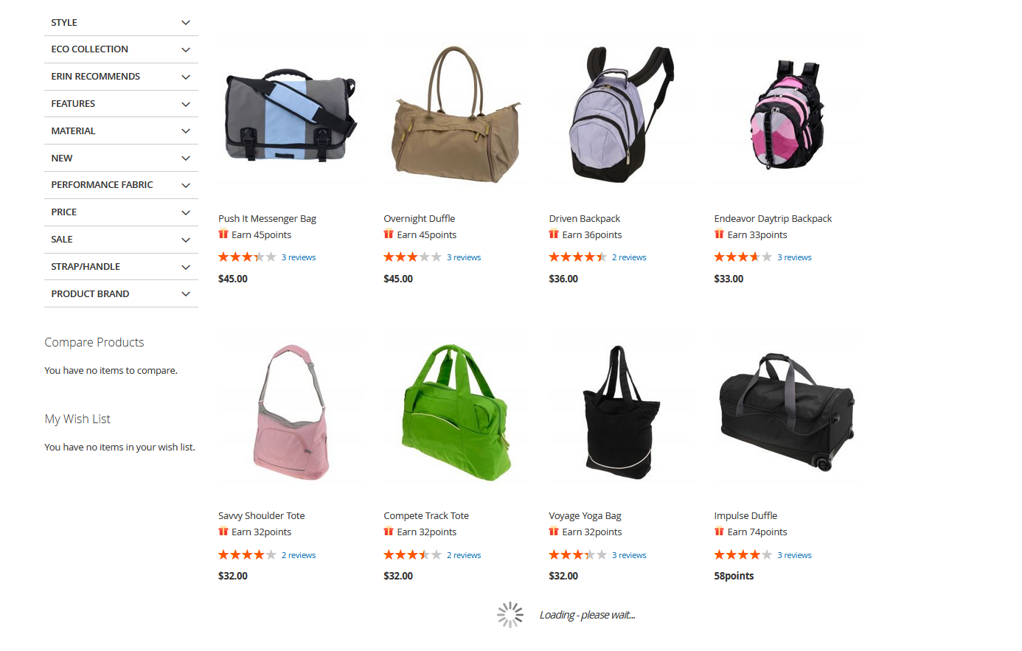
Task: Click the loading spinner icon
Action: pyautogui.click(x=510, y=615)
